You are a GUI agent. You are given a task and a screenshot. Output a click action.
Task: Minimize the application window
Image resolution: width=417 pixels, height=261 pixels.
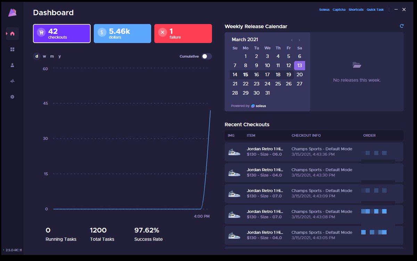pos(396,10)
